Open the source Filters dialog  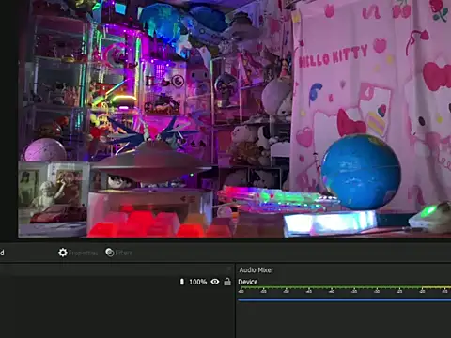point(119,253)
